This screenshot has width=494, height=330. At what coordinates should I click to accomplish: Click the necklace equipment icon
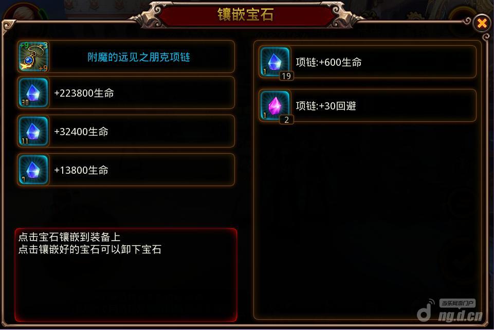(33, 57)
